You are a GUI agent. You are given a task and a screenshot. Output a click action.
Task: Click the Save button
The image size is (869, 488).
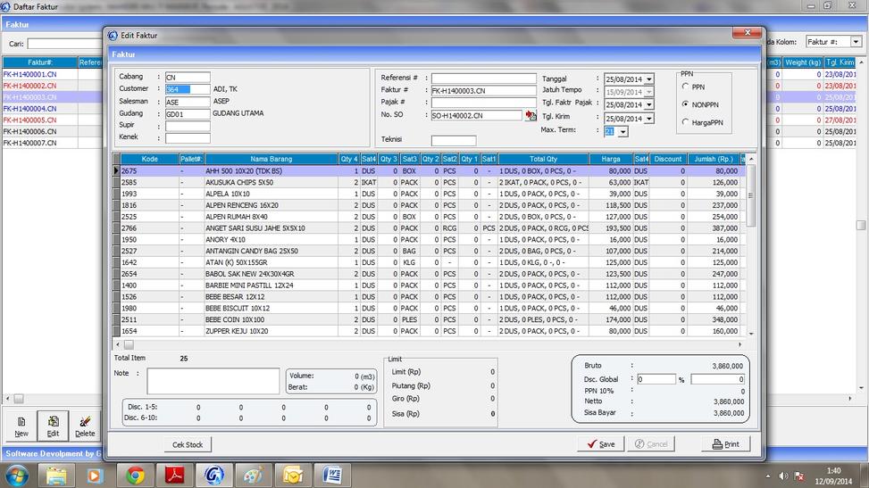click(601, 444)
